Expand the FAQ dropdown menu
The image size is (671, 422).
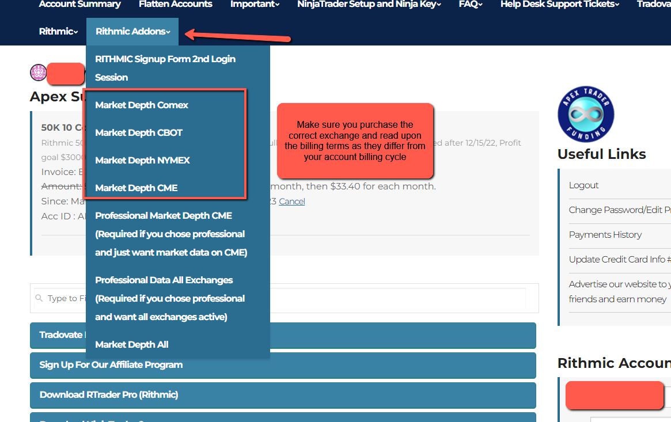click(471, 4)
